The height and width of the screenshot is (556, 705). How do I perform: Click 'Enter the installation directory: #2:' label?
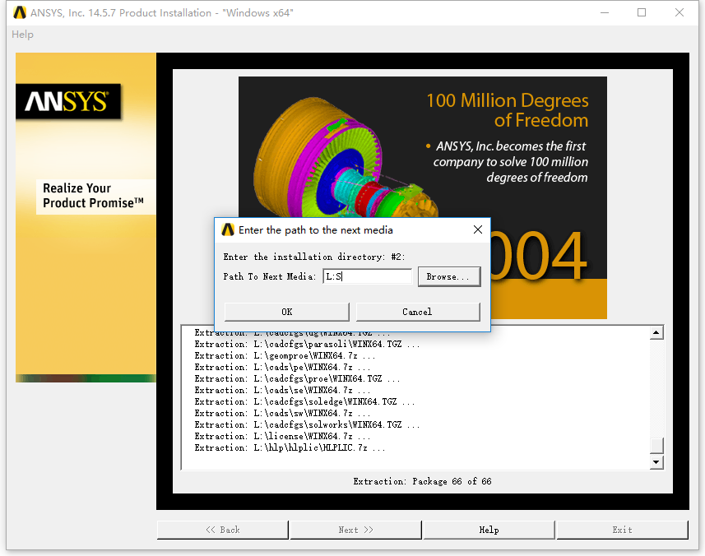(x=313, y=257)
